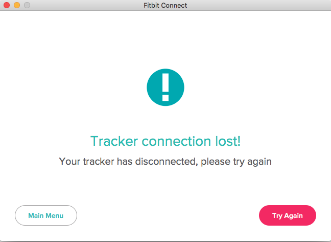Close the Fitbit Connect window
The height and width of the screenshot is (242, 331).
point(7,5)
